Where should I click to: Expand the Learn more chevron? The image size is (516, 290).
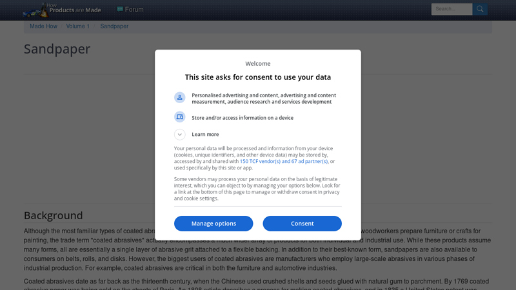pos(180,134)
